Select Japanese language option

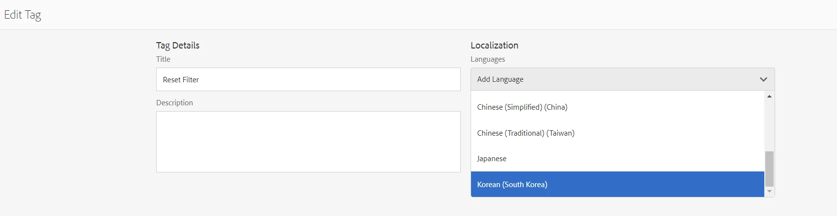click(617, 159)
